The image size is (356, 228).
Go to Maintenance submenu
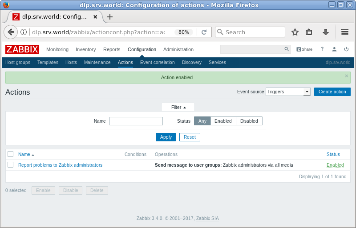[x=97, y=62]
